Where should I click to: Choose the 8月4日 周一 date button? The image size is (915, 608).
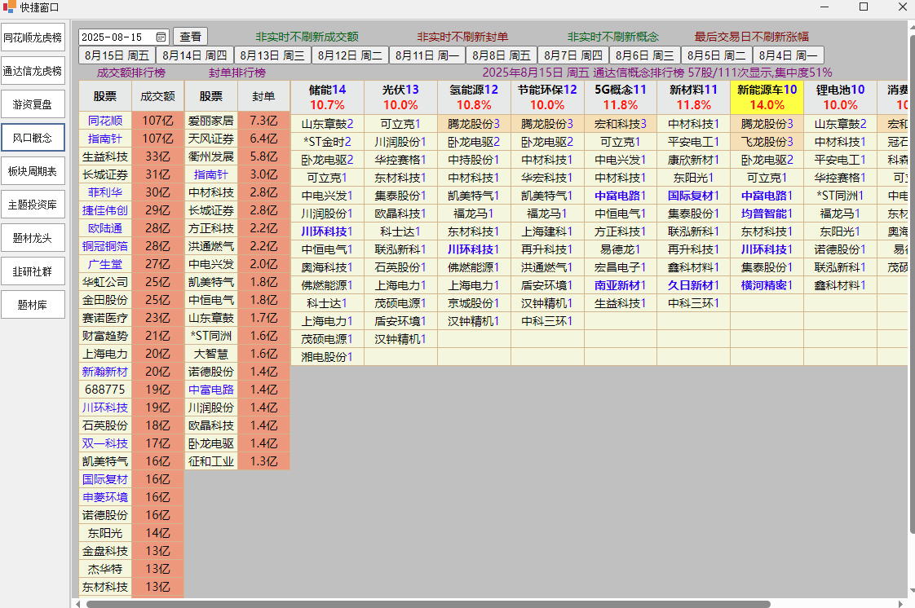click(x=788, y=55)
